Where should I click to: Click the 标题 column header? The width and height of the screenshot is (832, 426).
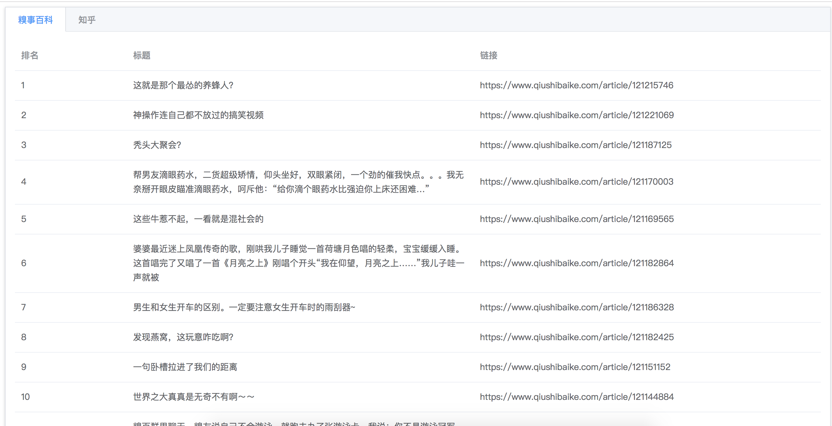(x=142, y=56)
